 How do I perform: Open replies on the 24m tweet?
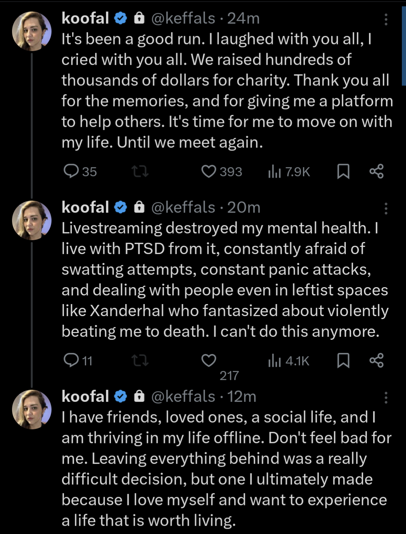pos(80,171)
